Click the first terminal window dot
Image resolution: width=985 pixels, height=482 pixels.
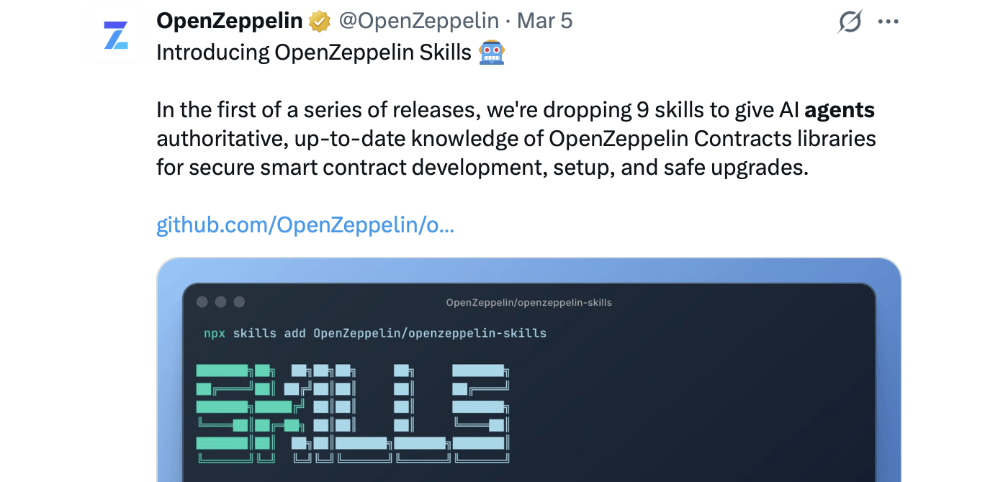[x=202, y=302]
